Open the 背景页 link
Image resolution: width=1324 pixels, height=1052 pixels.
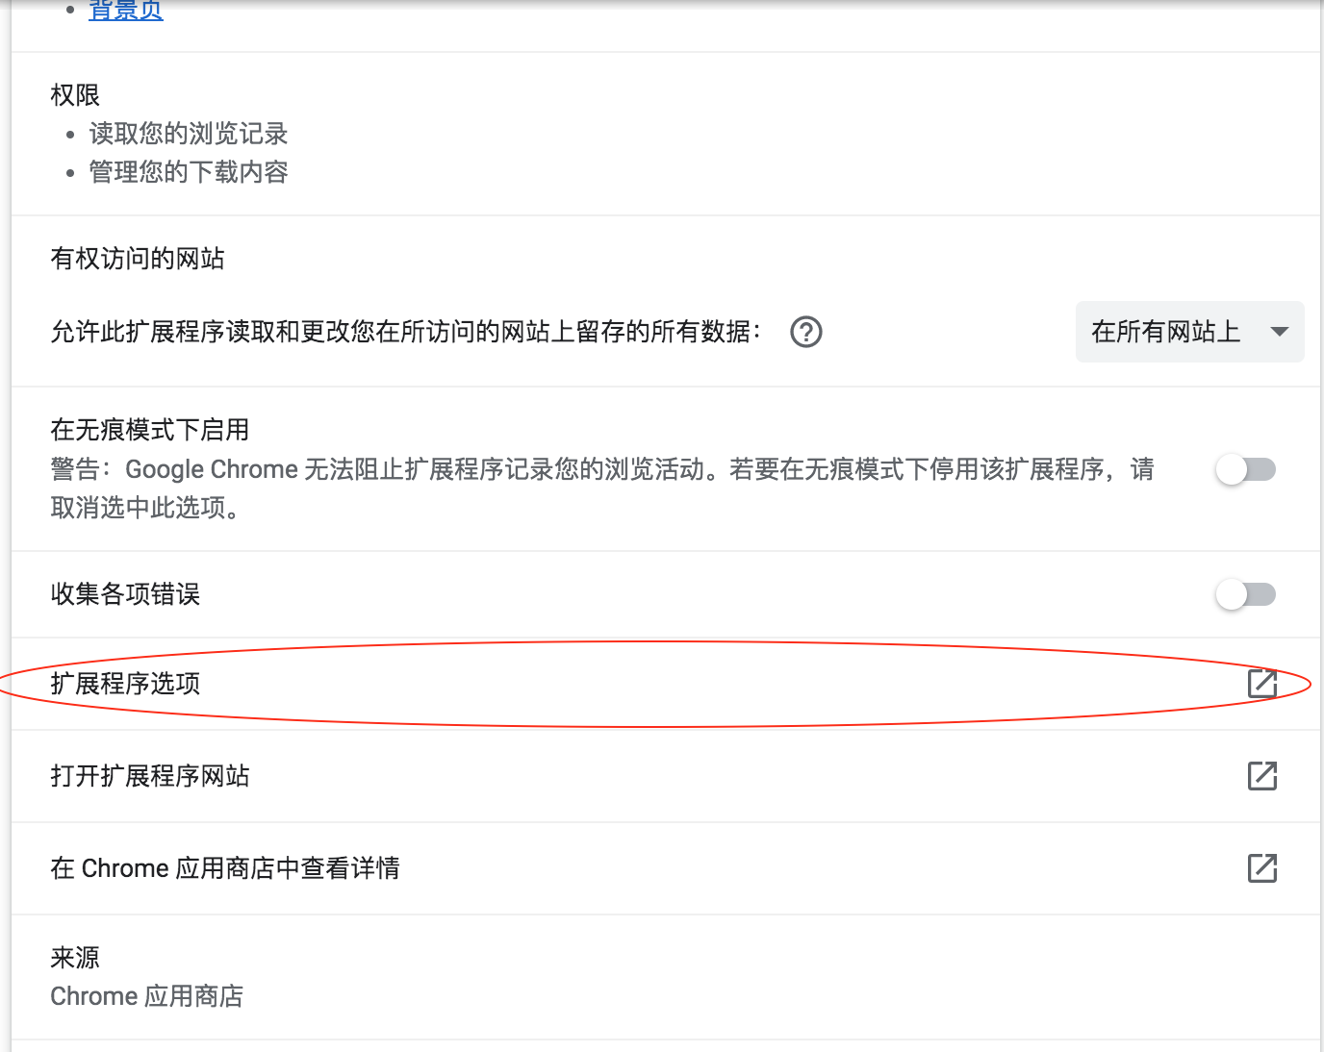click(x=126, y=11)
